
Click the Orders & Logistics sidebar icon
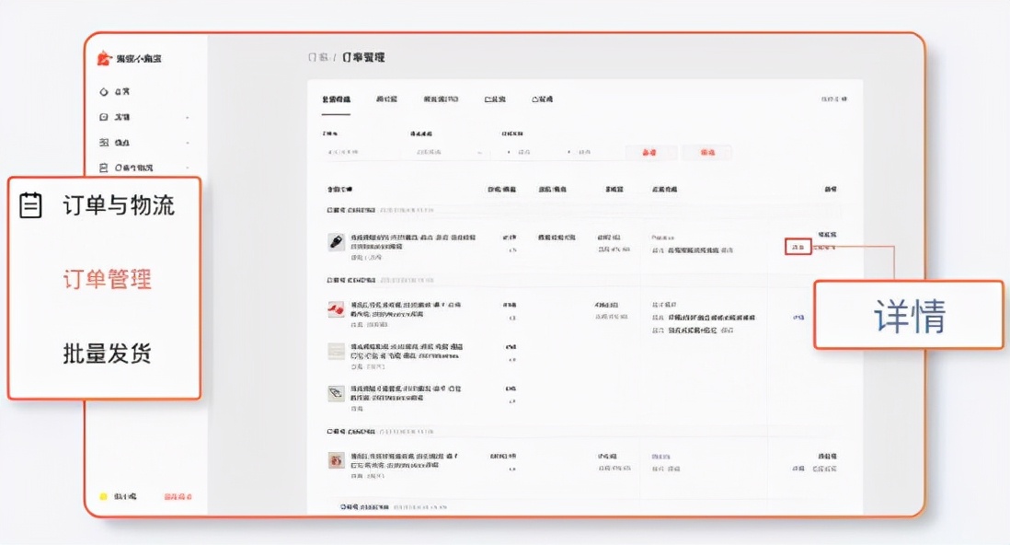[104, 168]
